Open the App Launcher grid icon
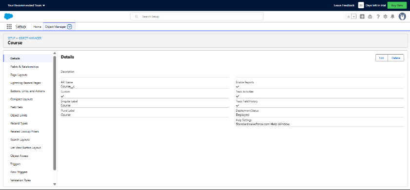The width and height of the screenshot is (410, 190). pyautogui.click(x=9, y=26)
